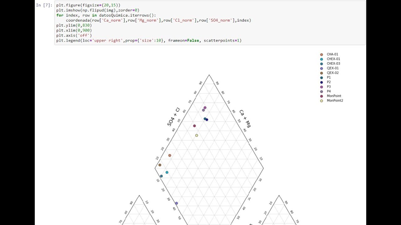Screen dimensions: 401x225
Task: Click the CHEX-01 legend label text
Action: (x=333, y=59)
